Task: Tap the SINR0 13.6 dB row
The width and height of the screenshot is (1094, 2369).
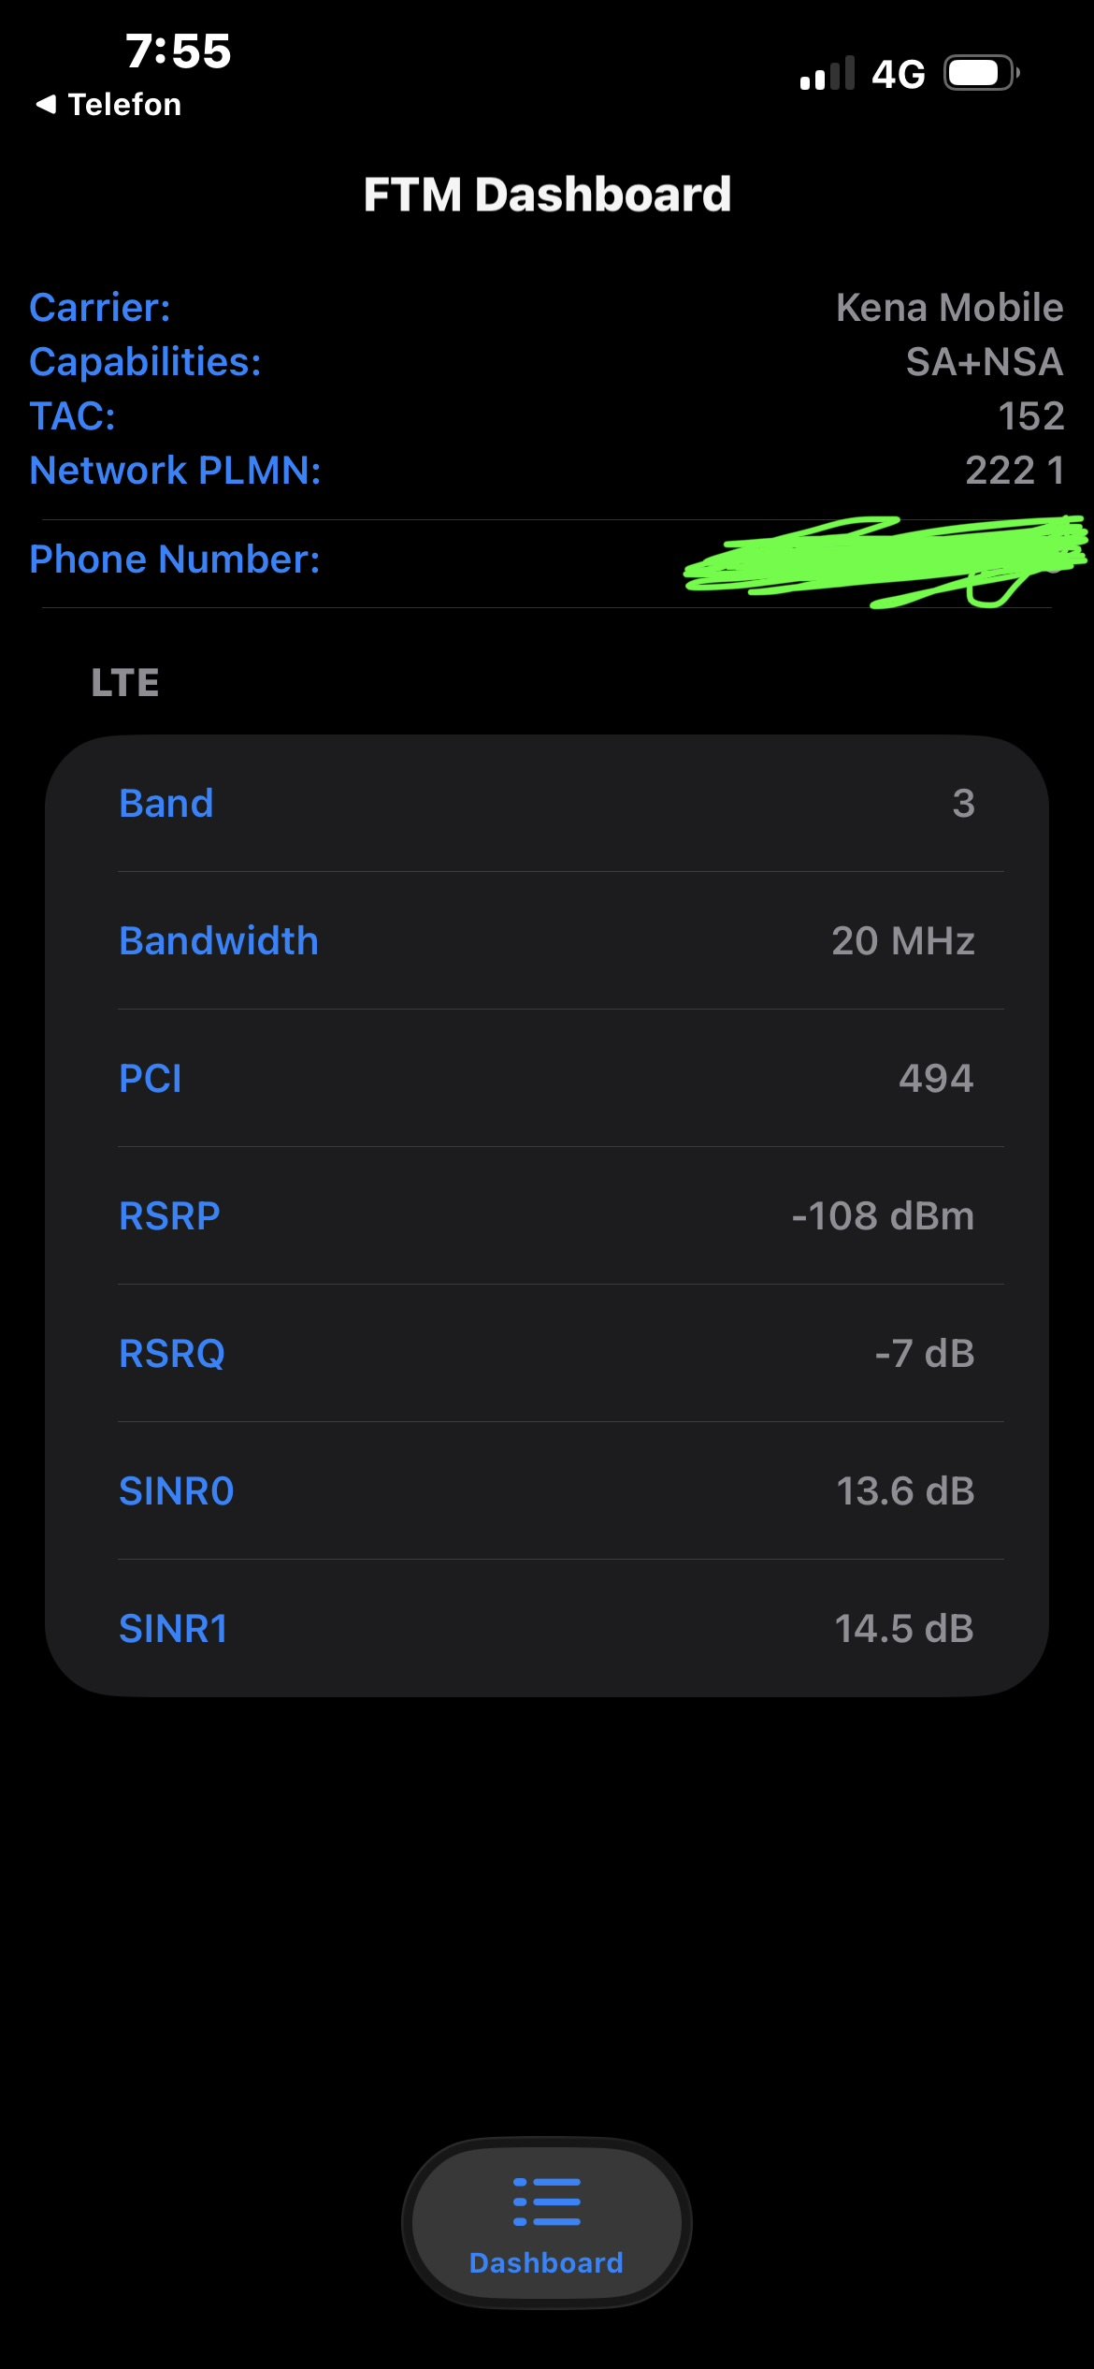Action: [547, 1491]
